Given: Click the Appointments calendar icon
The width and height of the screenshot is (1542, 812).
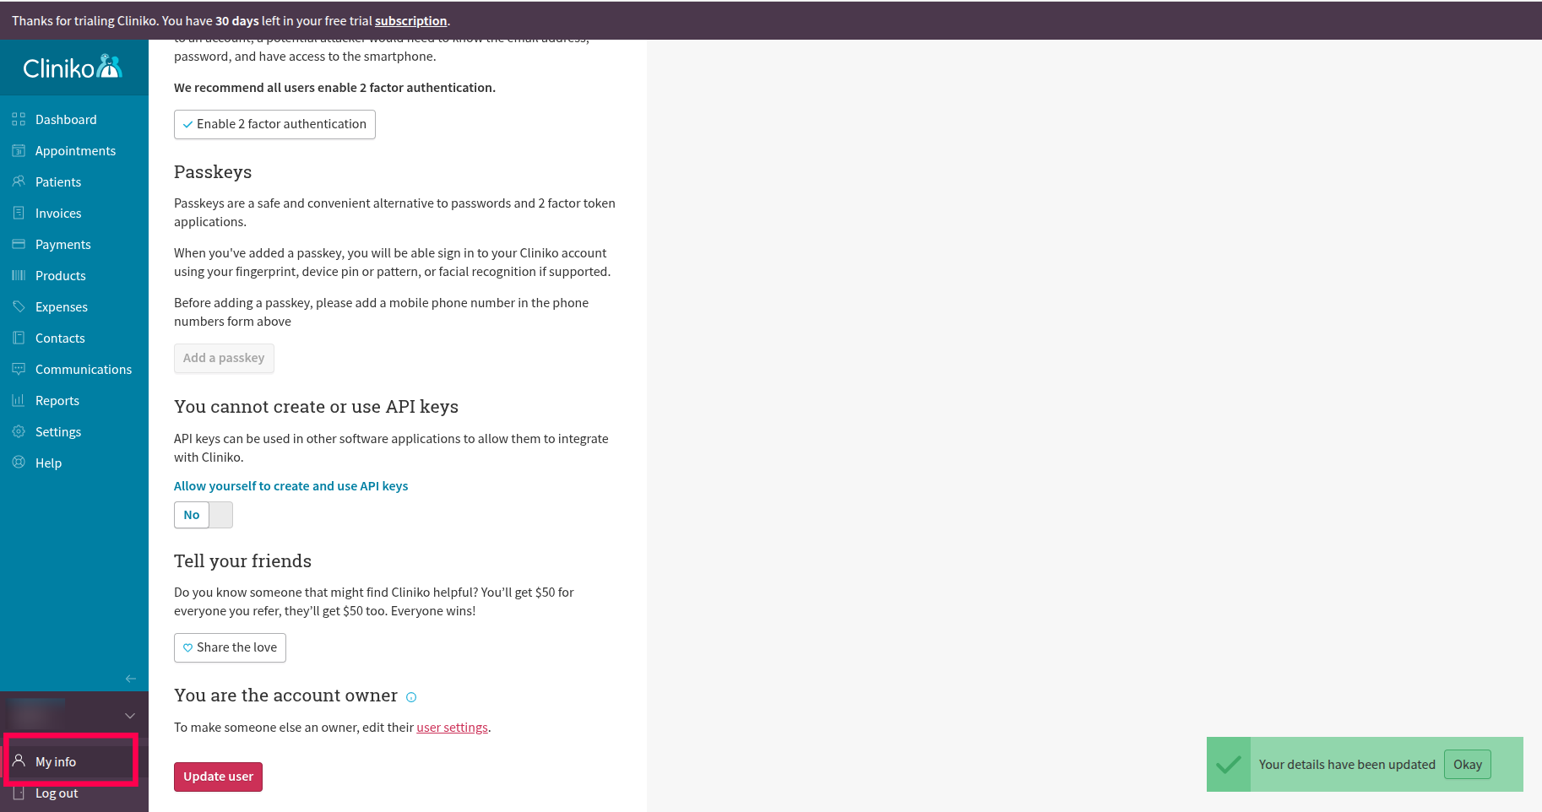Looking at the screenshot, I should pyautogui.click(x=19, y=151).
